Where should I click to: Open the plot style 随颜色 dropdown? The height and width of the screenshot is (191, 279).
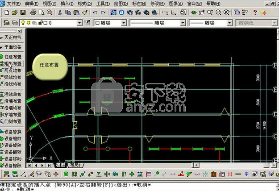(x=275, y=23)
